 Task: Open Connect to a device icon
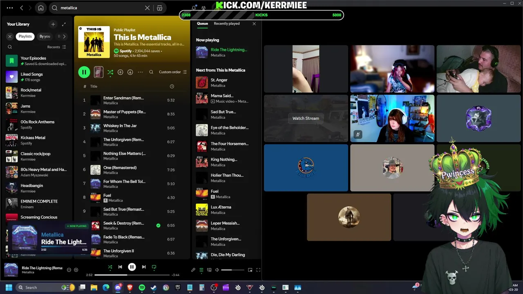click(209, 270)
